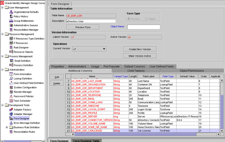The image size is (225, 142).
Task: Click Resource Objects icon
Action: pos(11,52)
